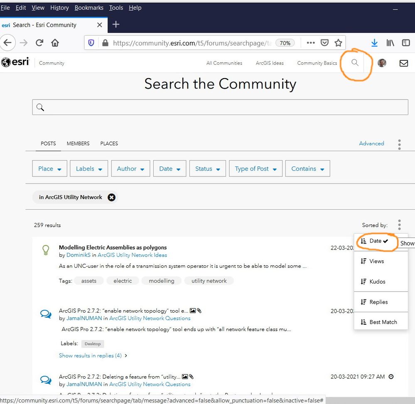Open the Edit menu
This screenshot has height=404, width=415.
pos(21,7)
